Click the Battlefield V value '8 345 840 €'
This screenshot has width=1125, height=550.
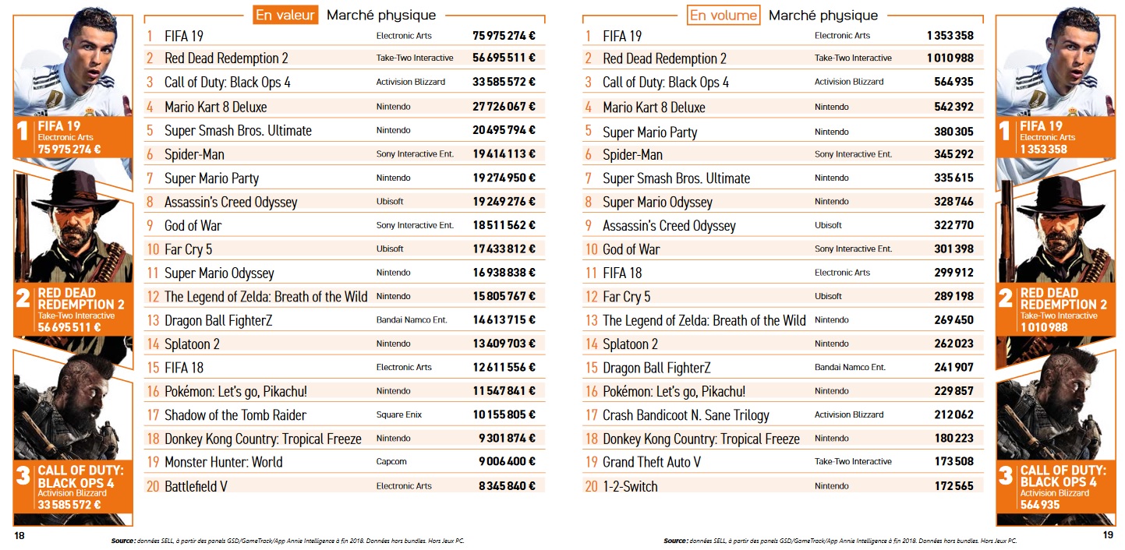click(x=507, y=486)
